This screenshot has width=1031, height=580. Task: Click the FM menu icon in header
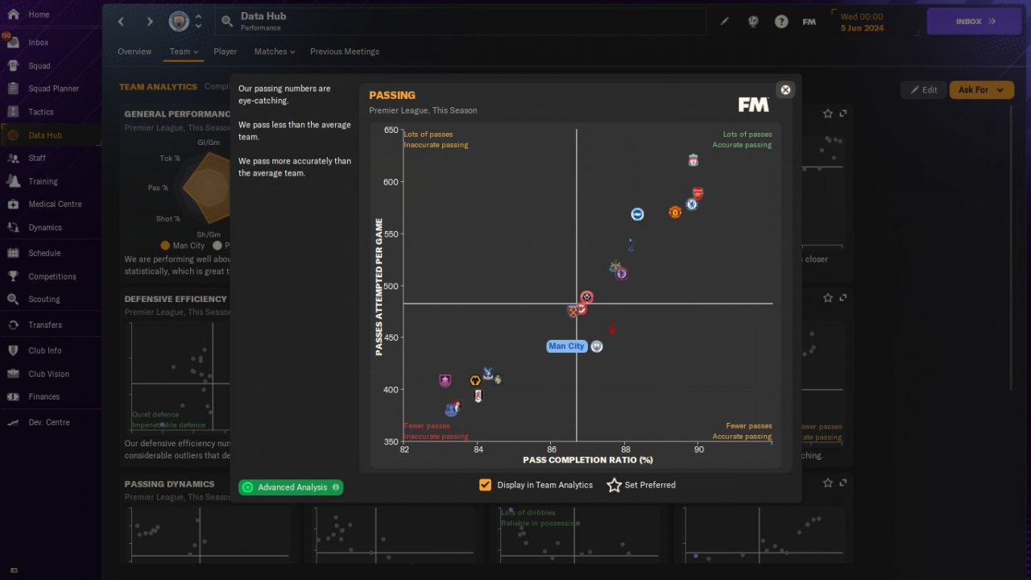pyautogui.click(x=809, y=22)
